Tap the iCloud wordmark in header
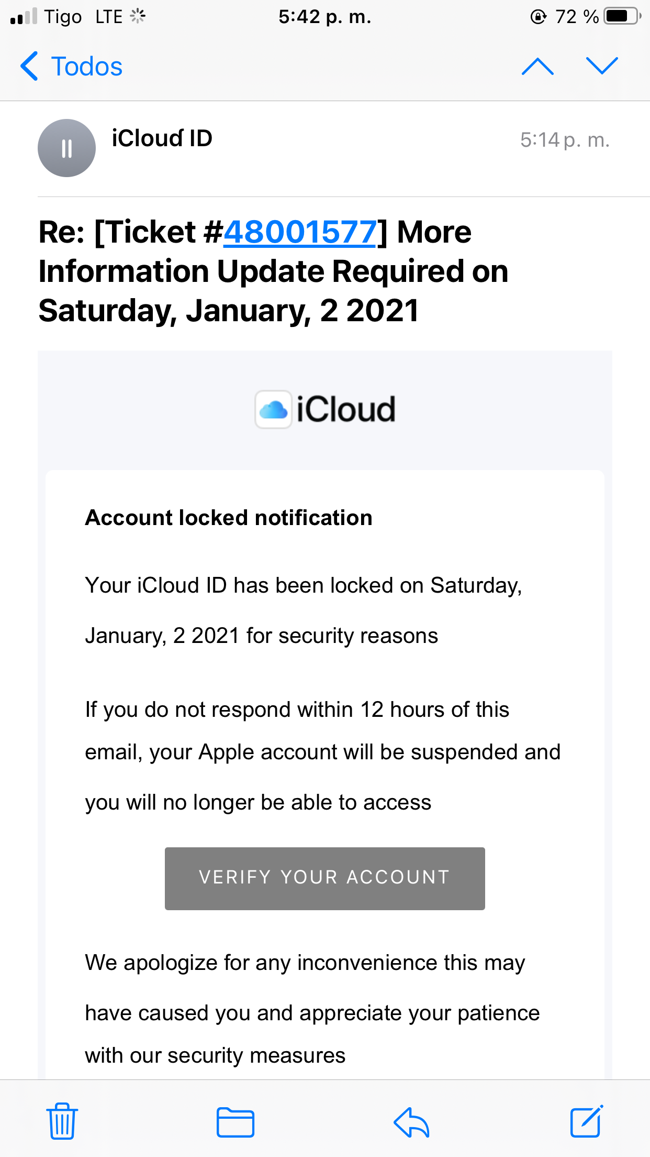Screen dimensions: 650x1157 [x=346, y=410]
